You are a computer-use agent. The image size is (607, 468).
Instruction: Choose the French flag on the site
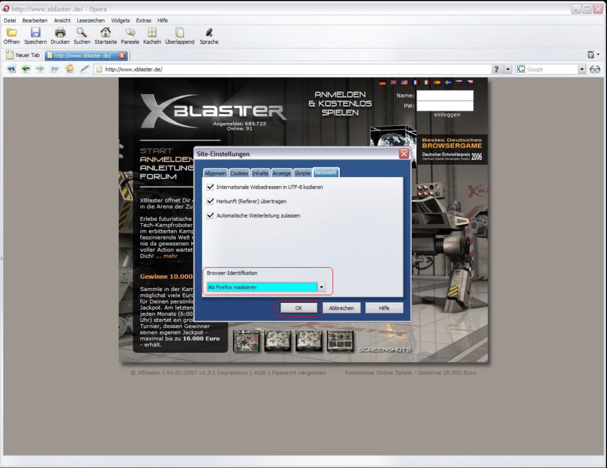coord(415,82)
